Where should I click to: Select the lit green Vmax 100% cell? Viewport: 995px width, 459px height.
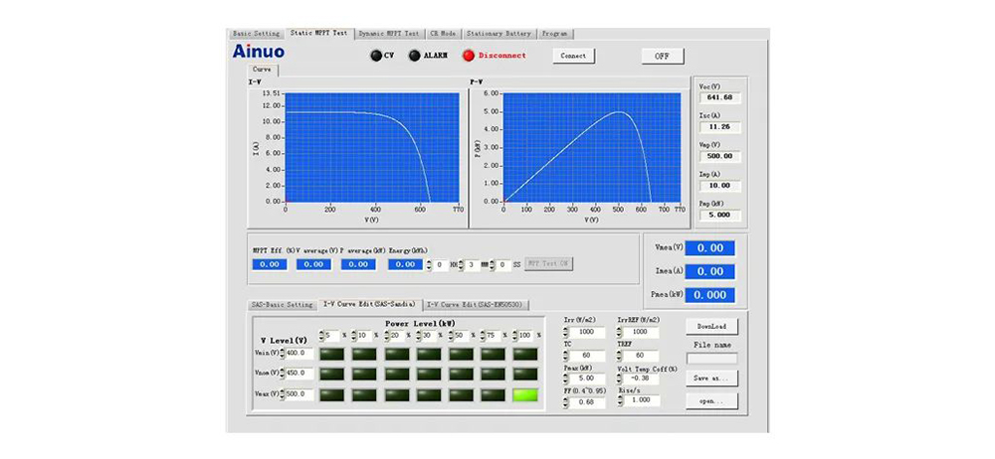tap(526, 394)
